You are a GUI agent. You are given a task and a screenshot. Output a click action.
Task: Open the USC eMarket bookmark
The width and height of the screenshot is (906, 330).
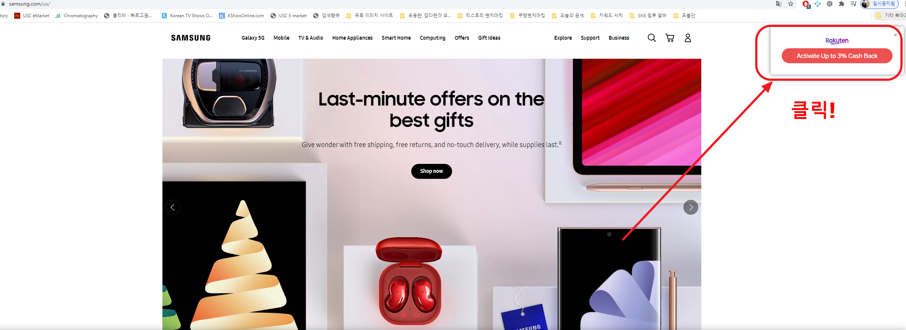coord(32,16)
